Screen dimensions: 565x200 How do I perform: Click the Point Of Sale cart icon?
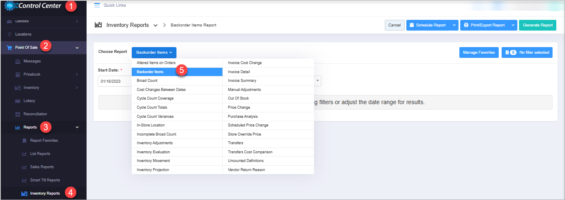pos(10,48)
